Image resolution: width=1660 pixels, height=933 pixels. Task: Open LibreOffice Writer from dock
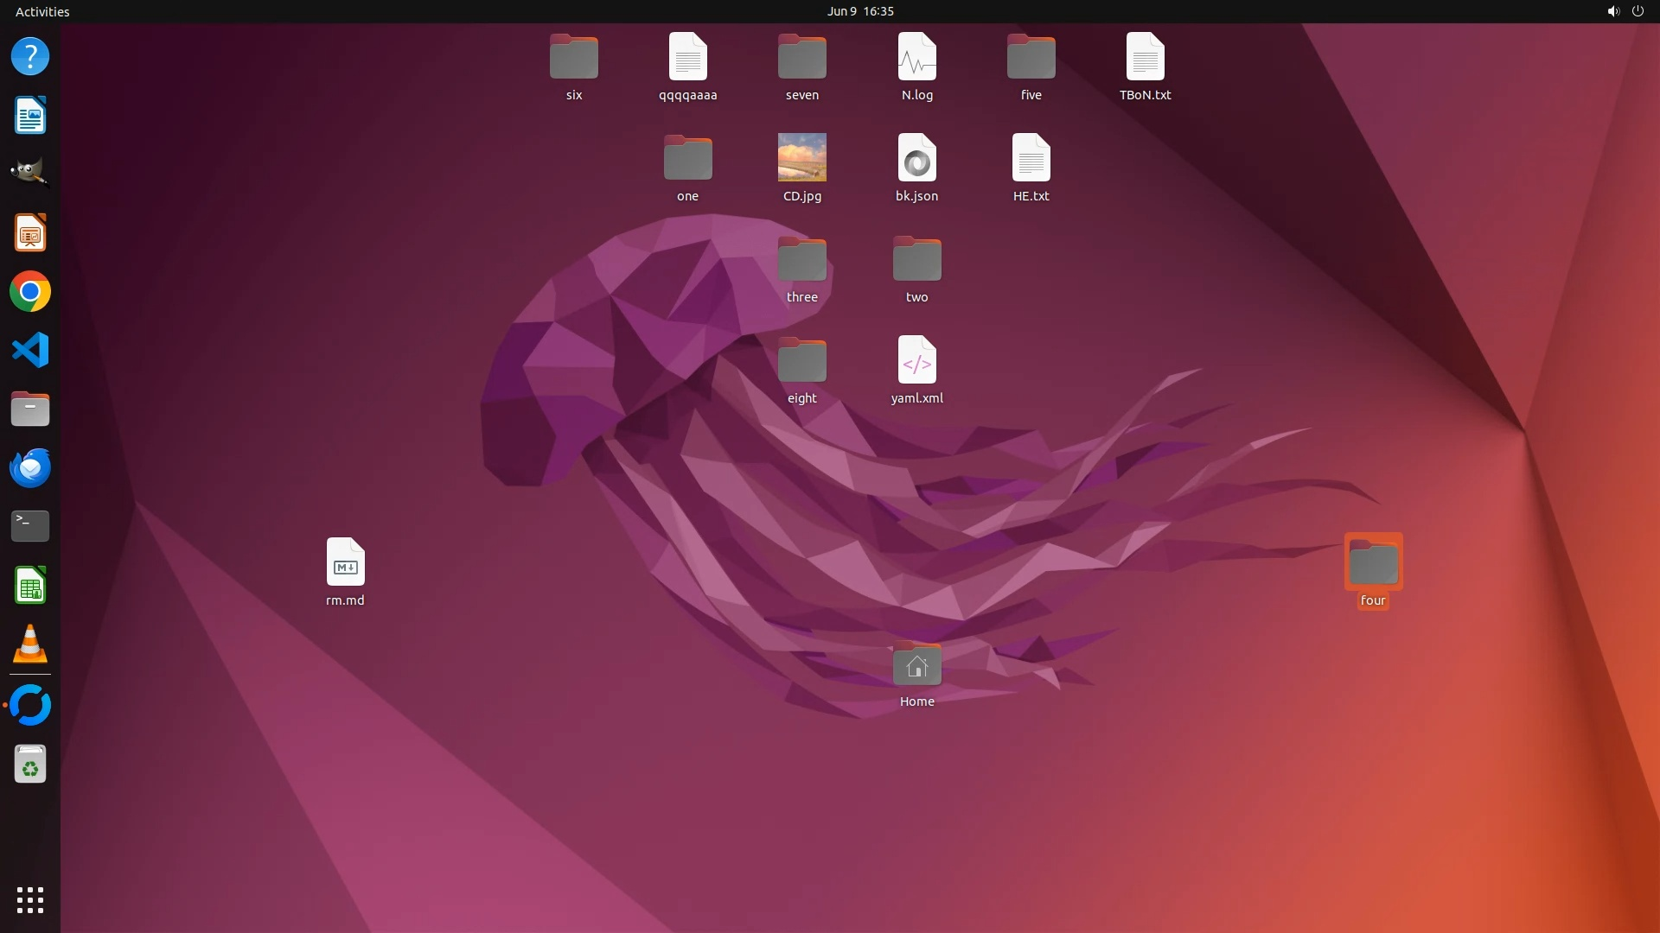(x=30, y=116)
